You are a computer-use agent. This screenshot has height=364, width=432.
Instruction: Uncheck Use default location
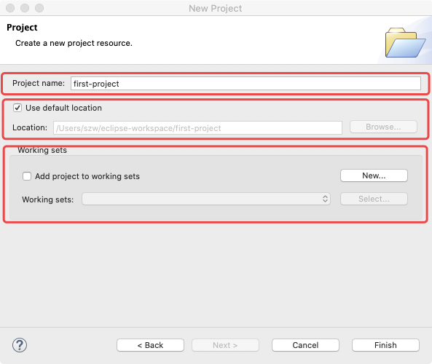pos(17,108)
